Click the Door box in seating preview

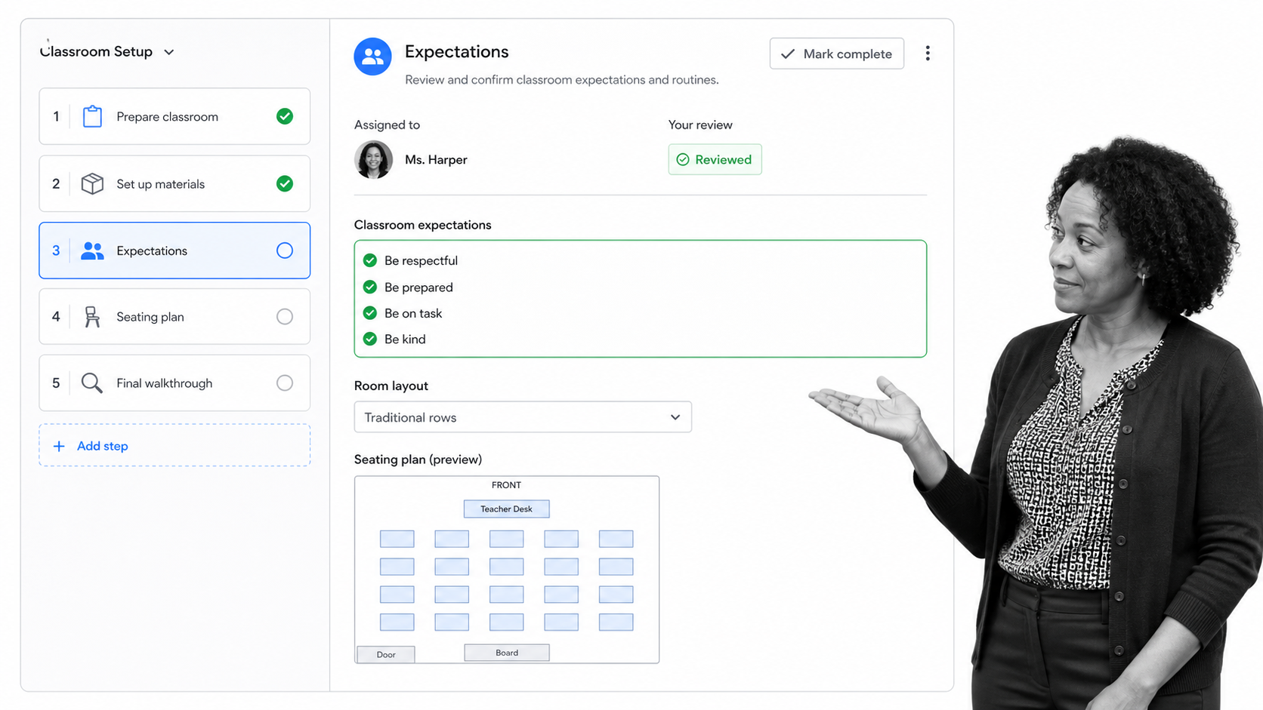tap(386, 654)
